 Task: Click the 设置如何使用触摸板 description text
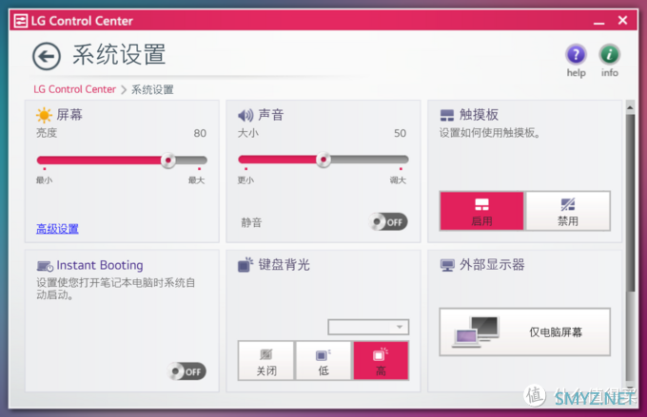point(490,133)
